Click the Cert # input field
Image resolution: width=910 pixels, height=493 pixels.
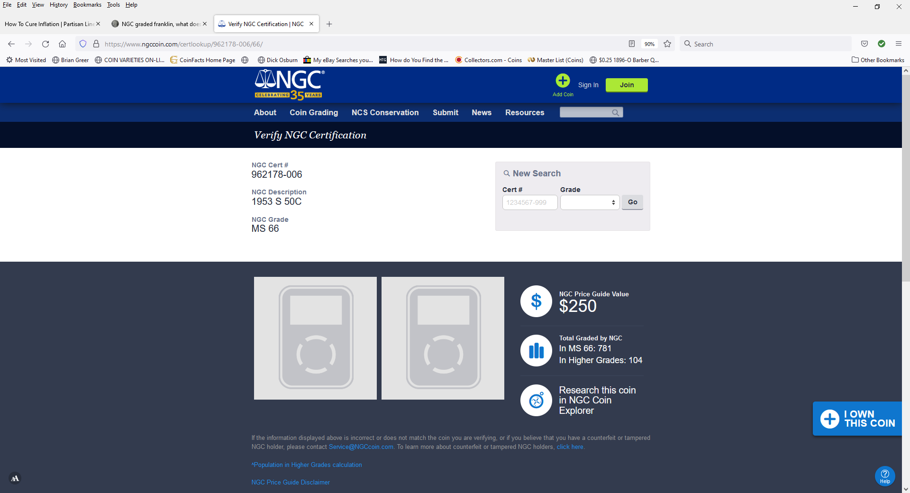[530, 202]
